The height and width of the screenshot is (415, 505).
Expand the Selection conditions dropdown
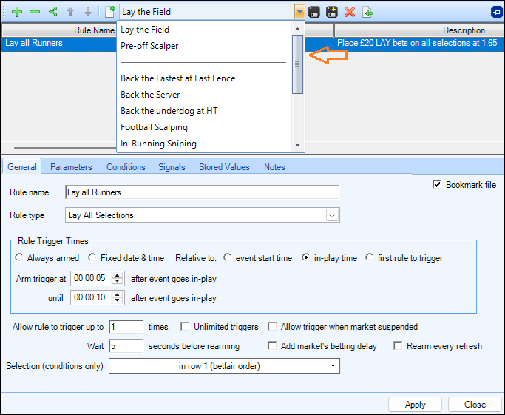point(333,366)
